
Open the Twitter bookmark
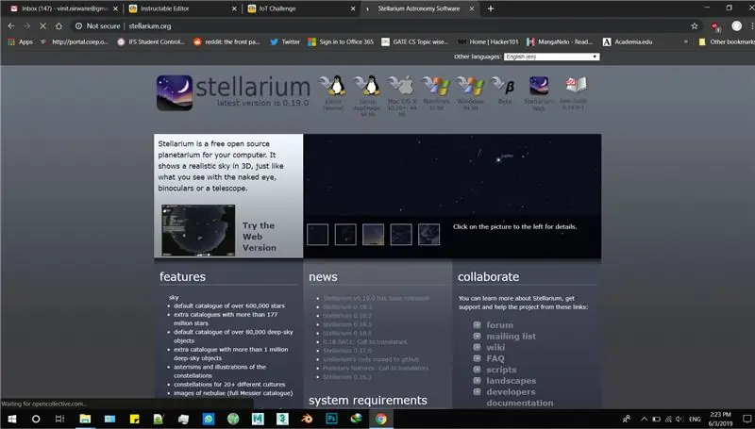coord(285,41)
